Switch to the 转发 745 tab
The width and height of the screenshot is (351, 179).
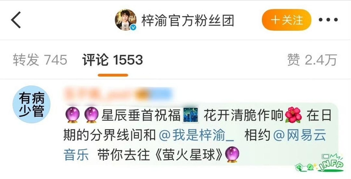click(40, 60)
